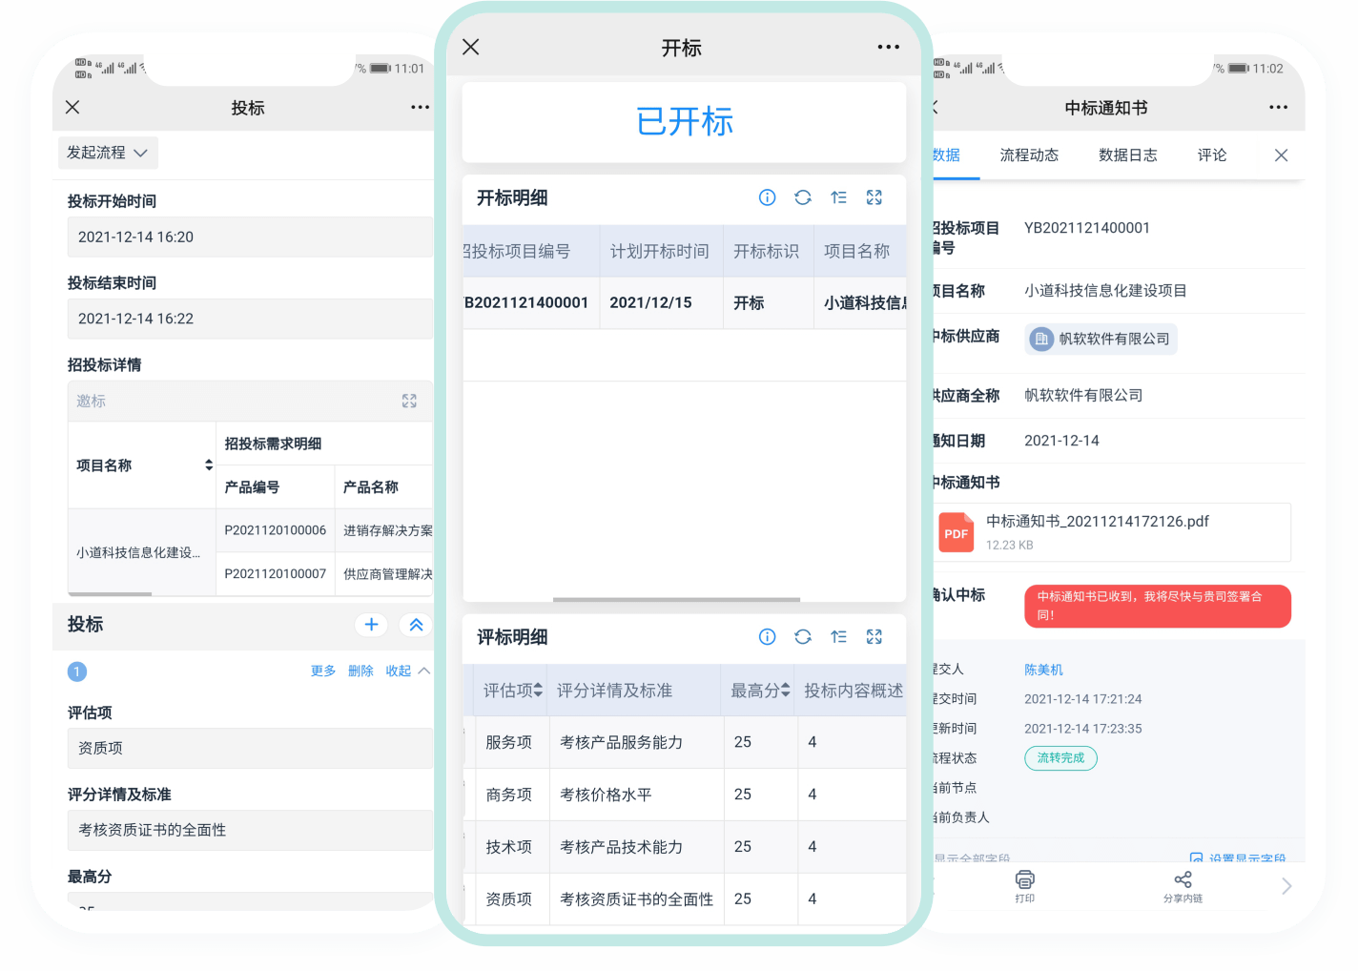Click the 投标开始时间 input field
This screenshot has height=971, width=1358.
pos(250,238)
